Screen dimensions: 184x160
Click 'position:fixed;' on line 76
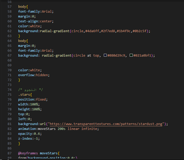[33, 100]
